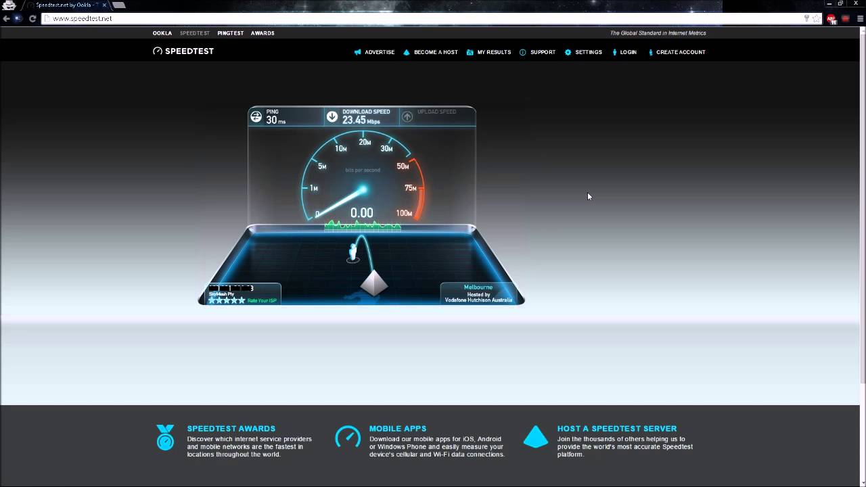Image resolution: width=866 pixels, height=487 pixels.
Task: Click the Mobile Apps gauge icon
Action: click(x=348, y=436)
